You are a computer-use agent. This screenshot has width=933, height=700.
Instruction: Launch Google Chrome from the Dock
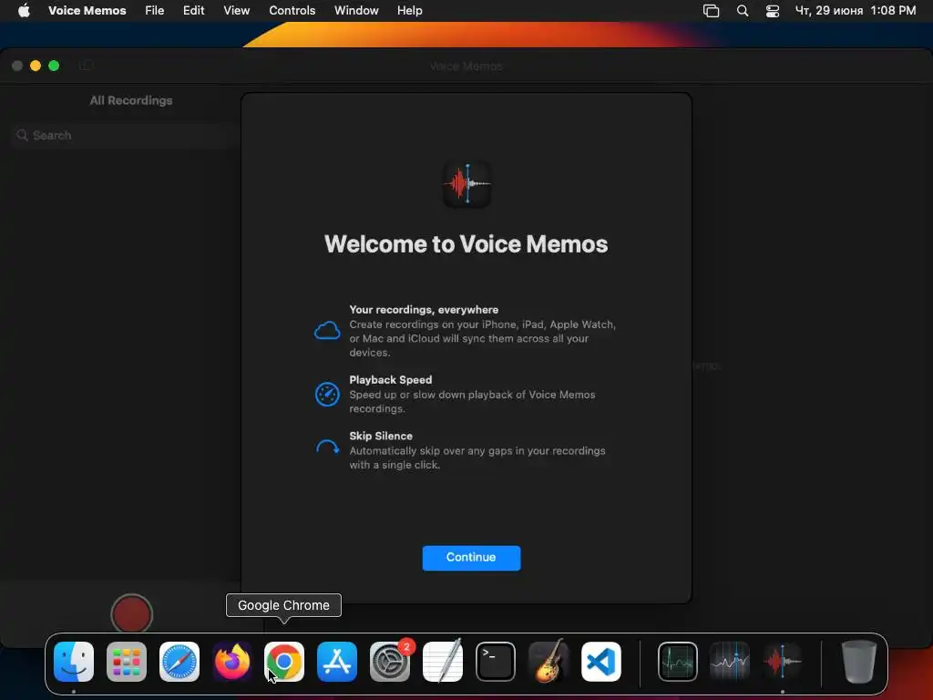[x=284, y=662]
